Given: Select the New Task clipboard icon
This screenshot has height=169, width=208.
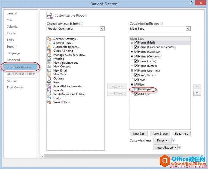Looking at the screenshot, I should click(49, 74).
